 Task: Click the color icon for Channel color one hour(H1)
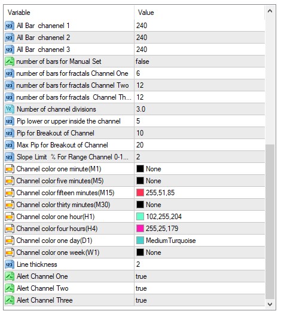10,217
